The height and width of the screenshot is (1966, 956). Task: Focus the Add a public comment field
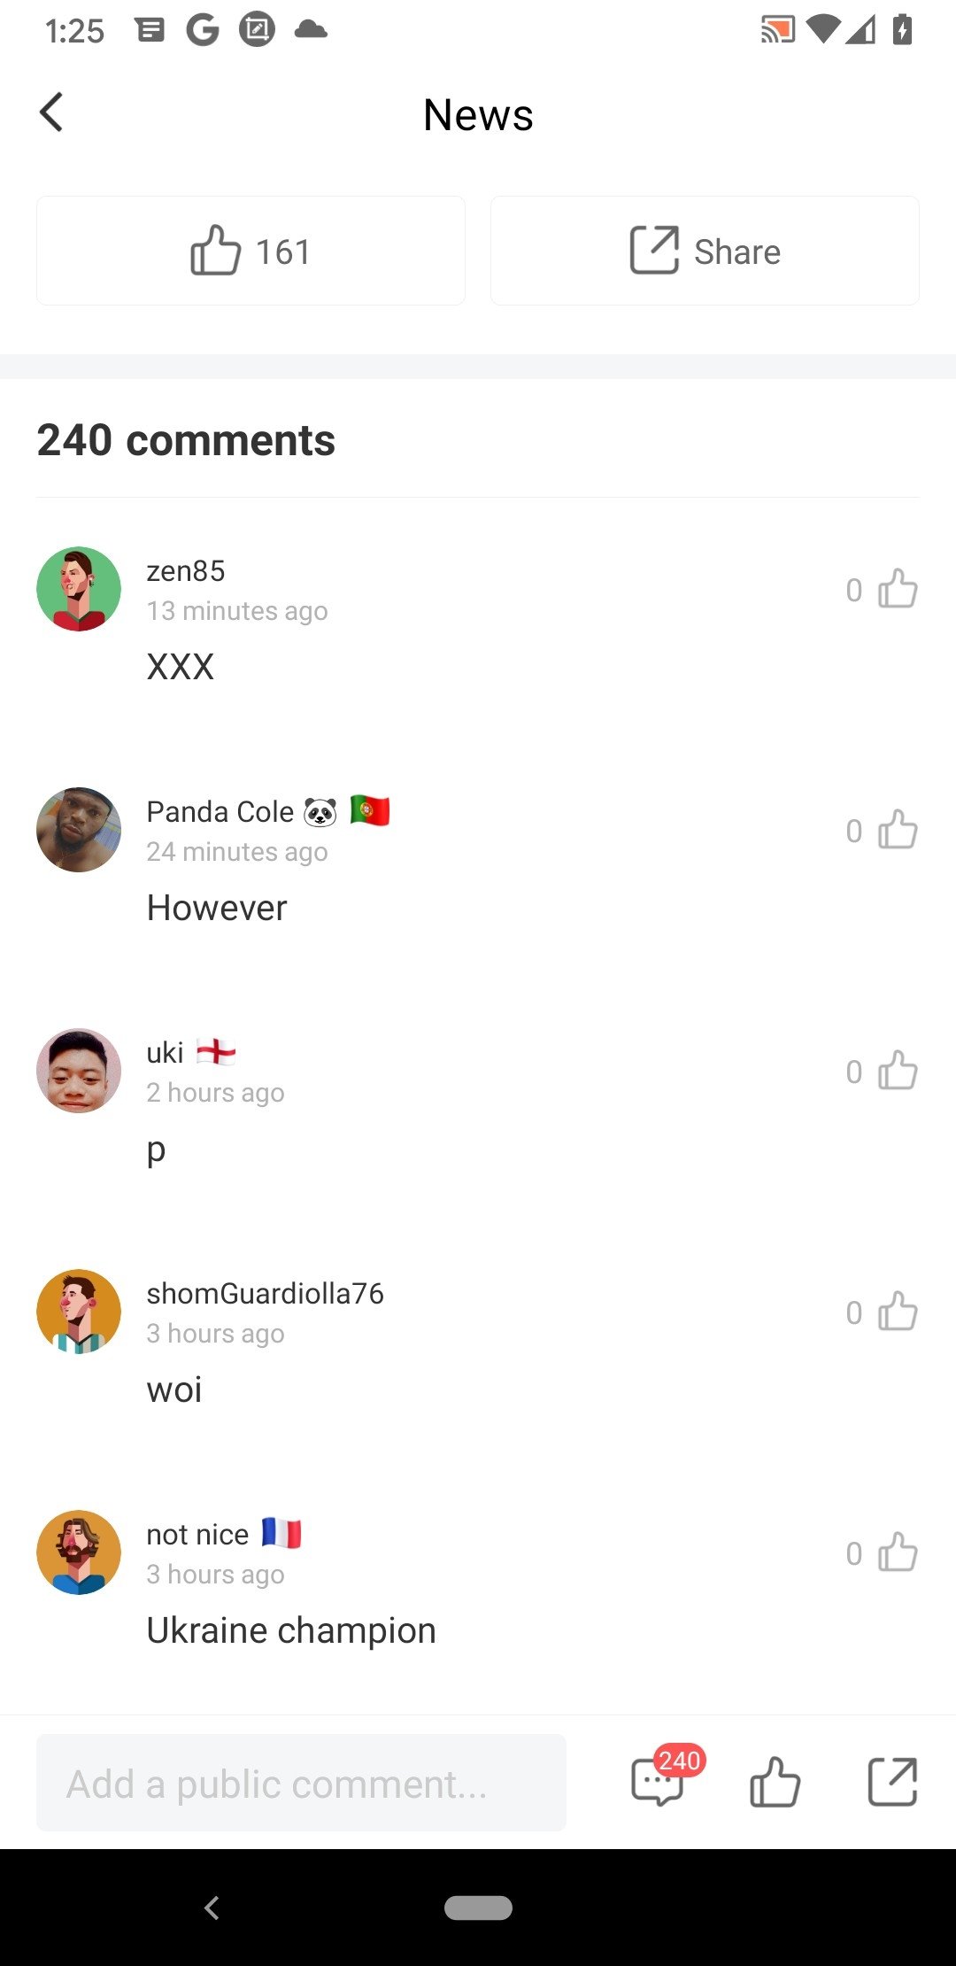(x=301, y=1783)
